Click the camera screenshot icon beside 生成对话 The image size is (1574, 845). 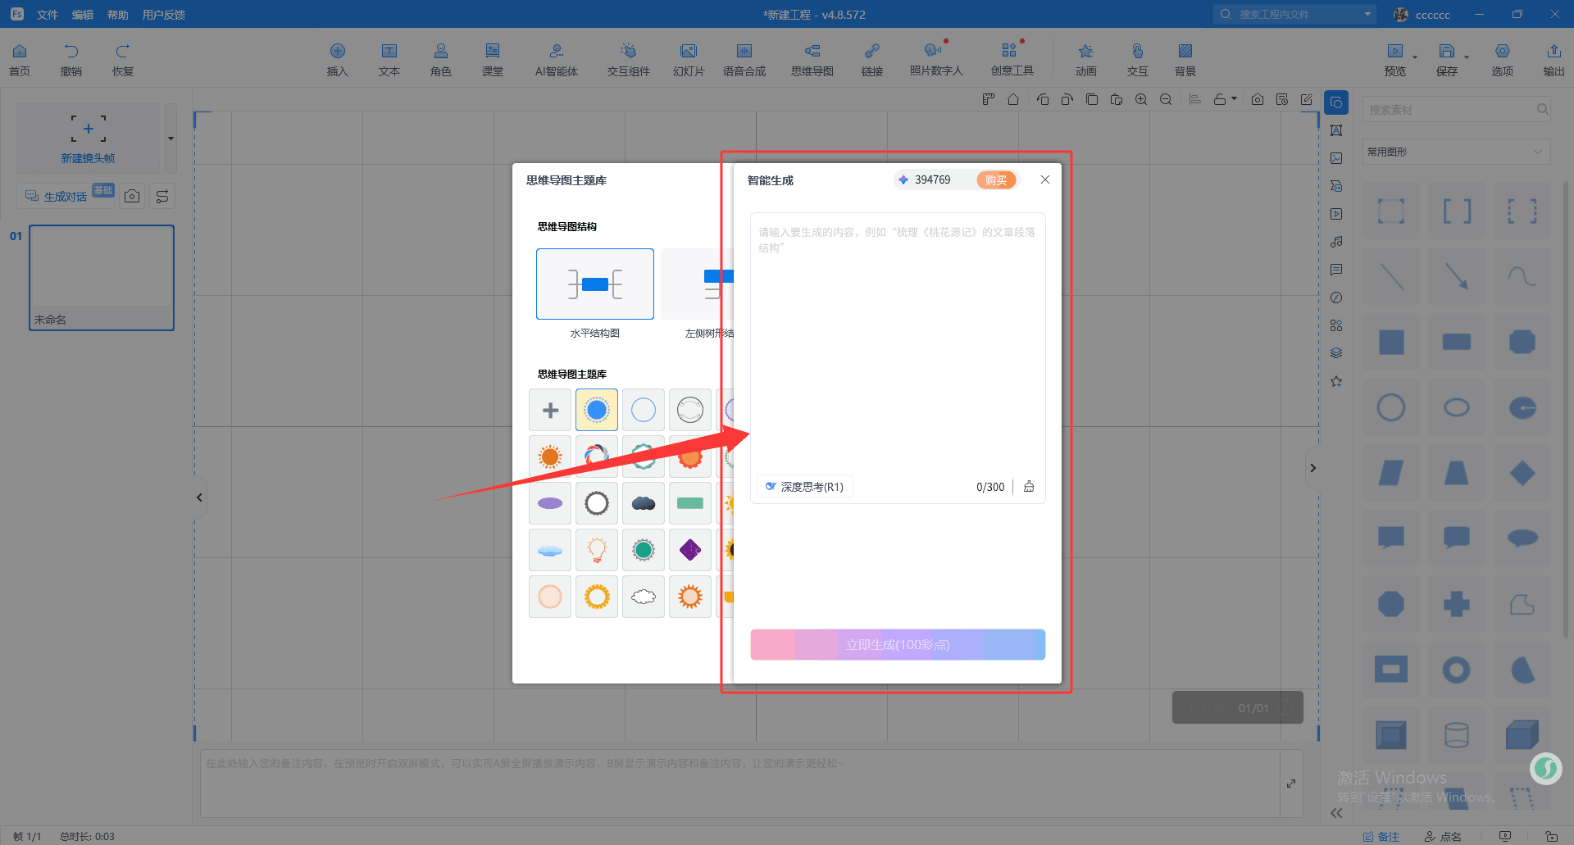tap(132, 196)
